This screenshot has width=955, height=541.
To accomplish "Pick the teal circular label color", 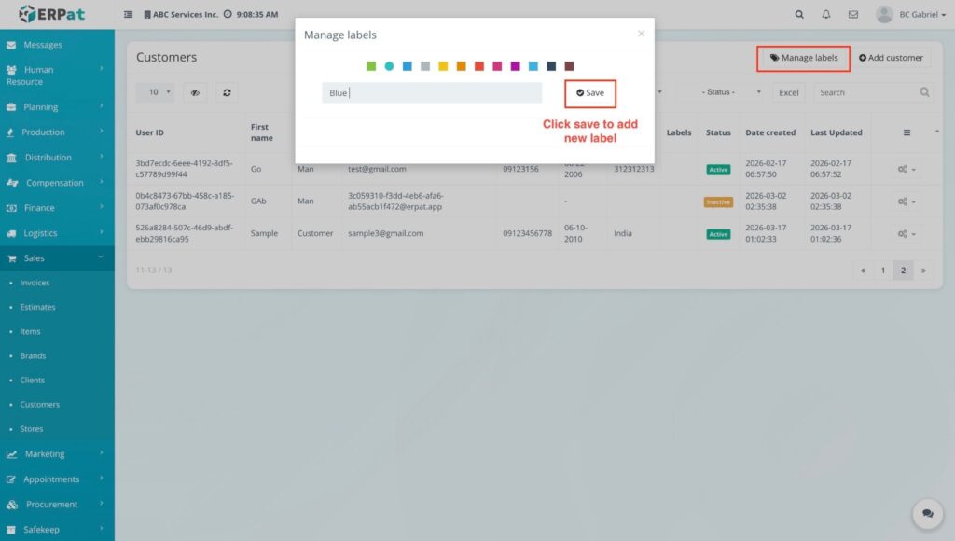I will (x=389, y=66).
